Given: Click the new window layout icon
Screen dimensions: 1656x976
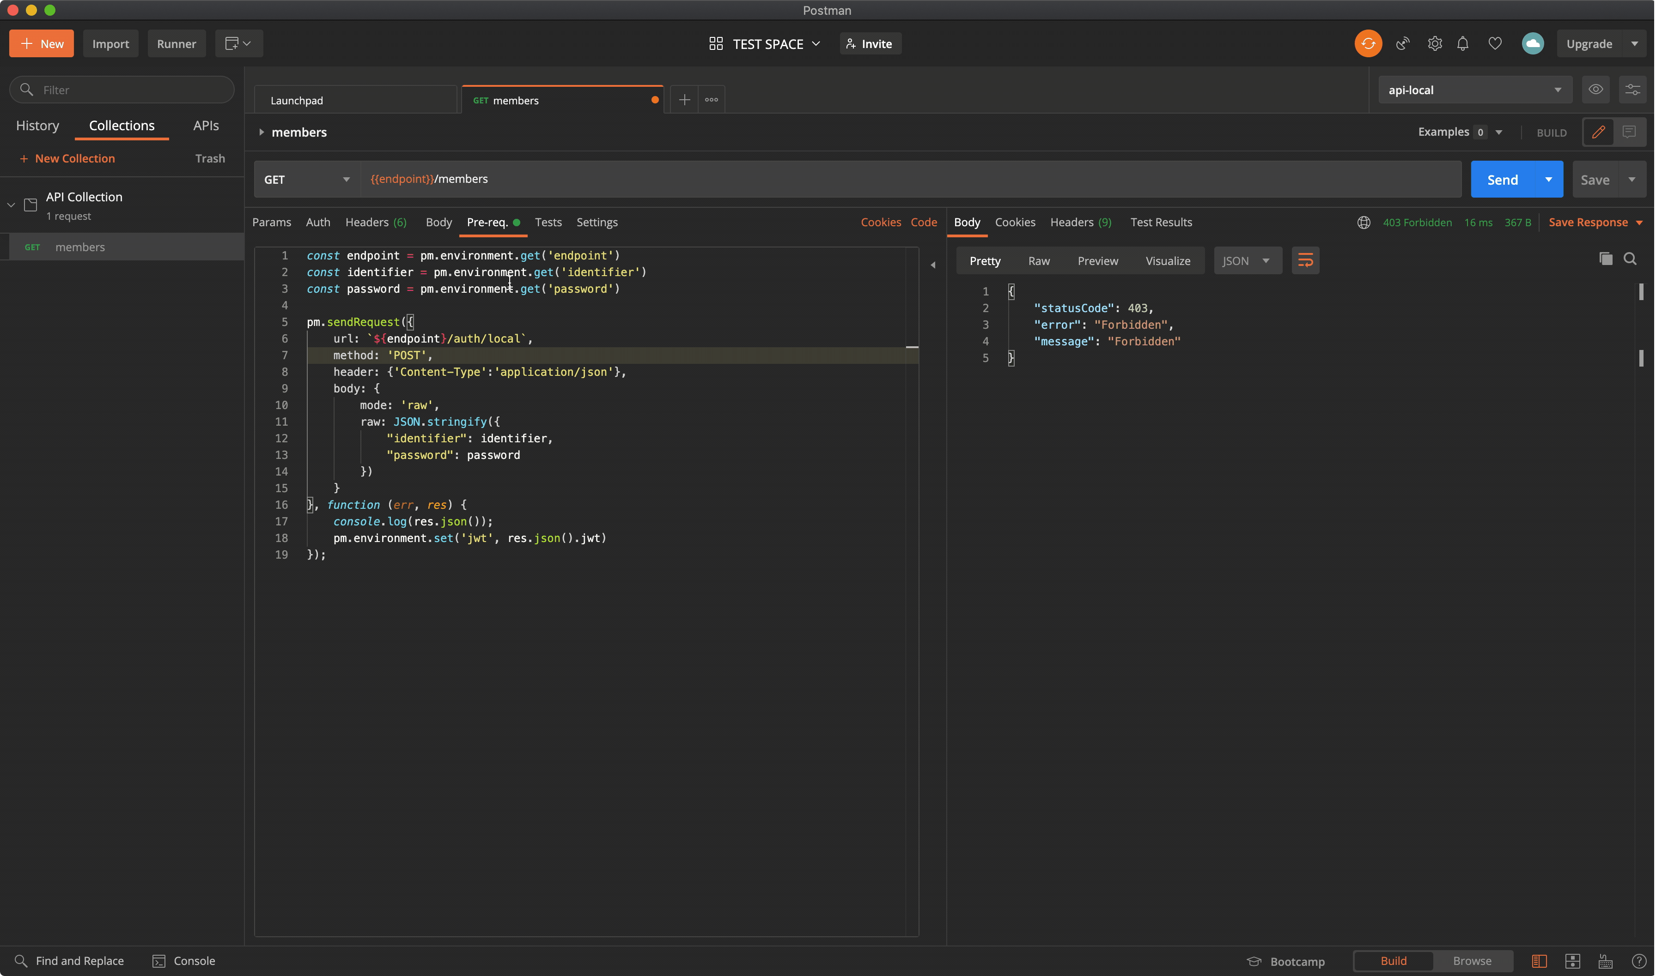Looking at the screenshot, I should click(x=238, y=43).
